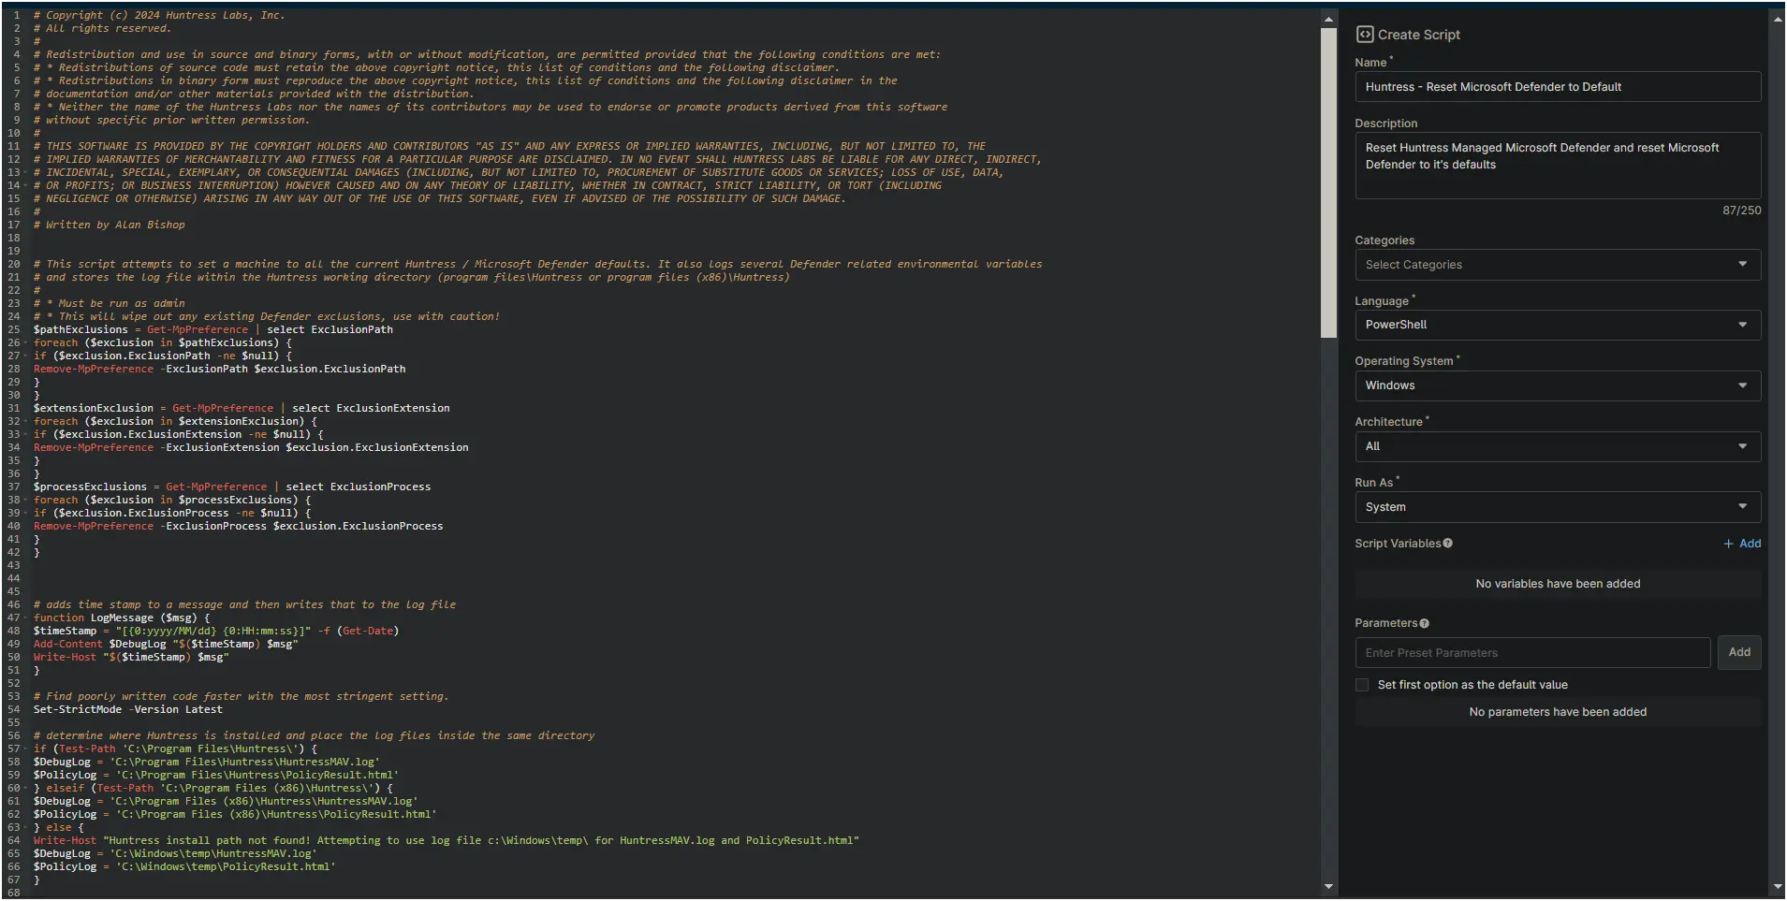Click the 'function LogMessage ($msg)' line
The image size is (1787, 901).
[122, 618]
